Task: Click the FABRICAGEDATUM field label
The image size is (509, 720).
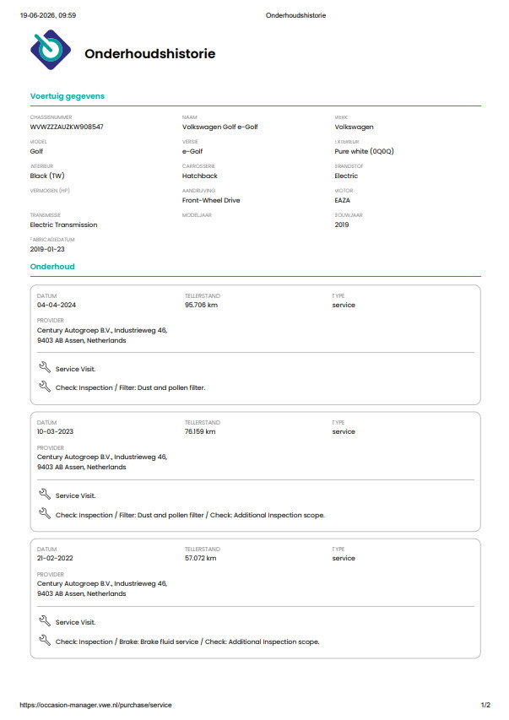Action: coord(51,239)
